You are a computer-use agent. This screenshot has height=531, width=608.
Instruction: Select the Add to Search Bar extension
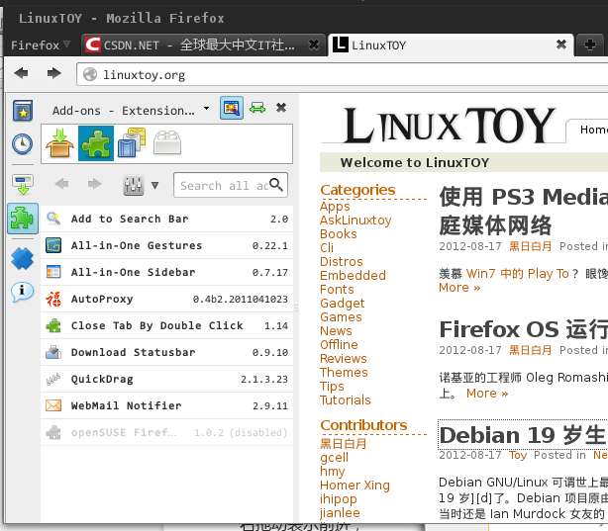tap(166, 219)
